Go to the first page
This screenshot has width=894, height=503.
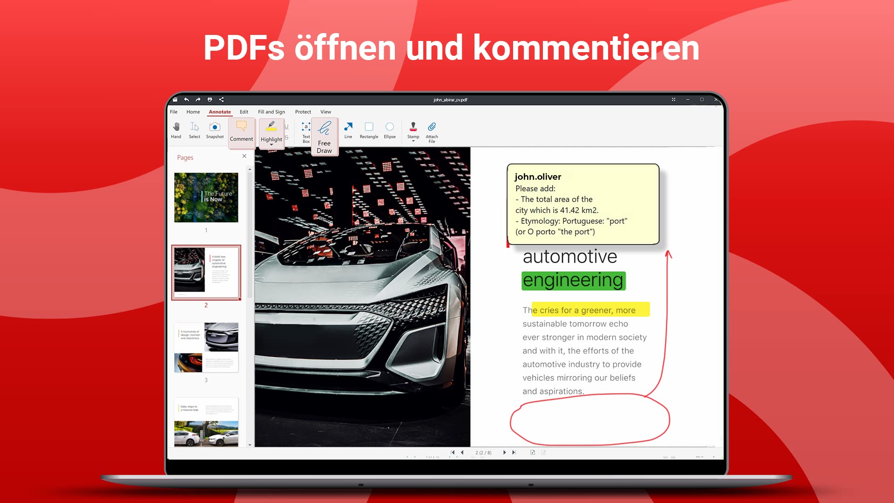(453, 452)
